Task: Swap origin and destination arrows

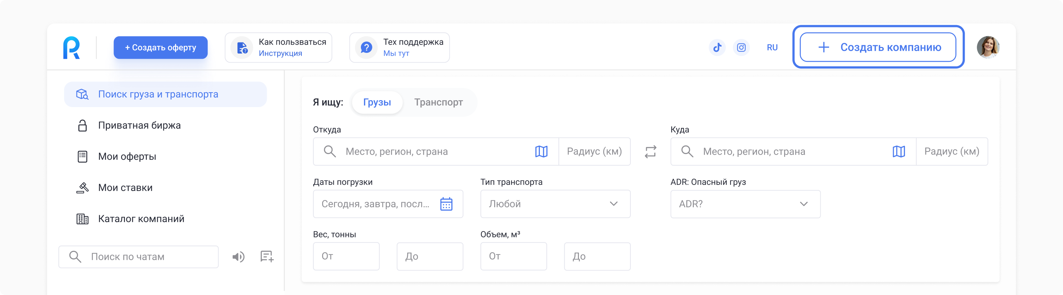Action: pyautogui.click(x=650, y=152)
